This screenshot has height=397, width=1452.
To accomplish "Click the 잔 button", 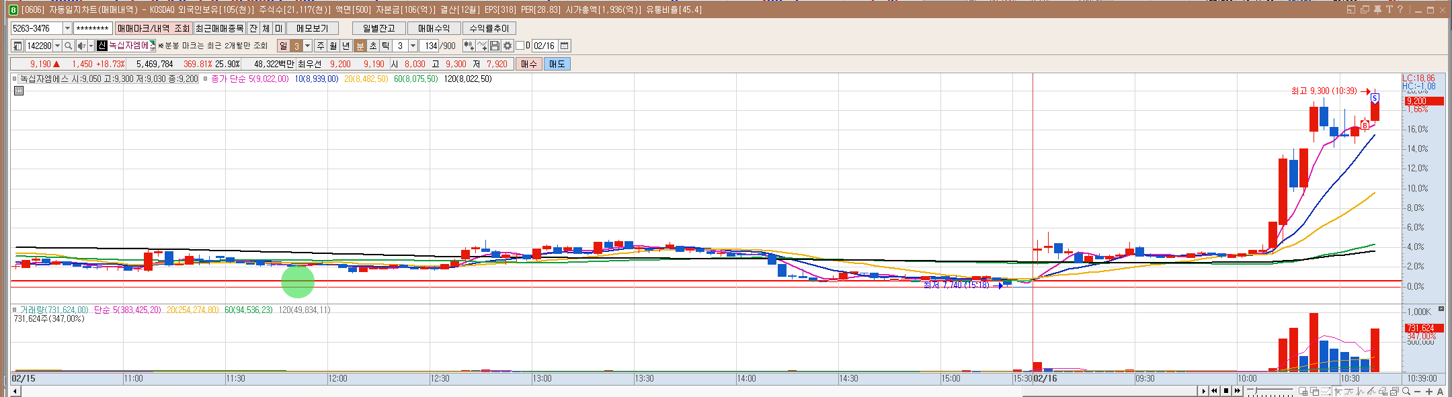I will (x=253, y=28).
